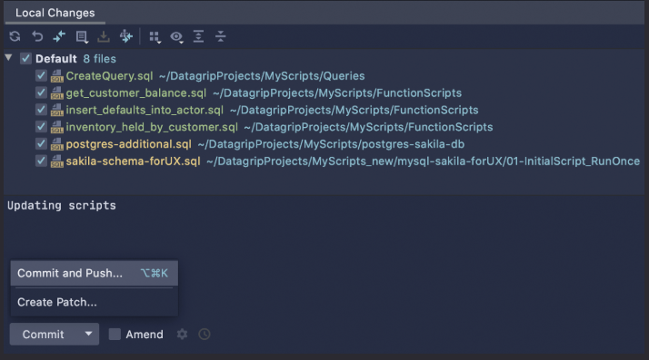The width and height of the screenshot is (649, 360).
Task: Open the commit options gear icon
Action: [182, 334]
